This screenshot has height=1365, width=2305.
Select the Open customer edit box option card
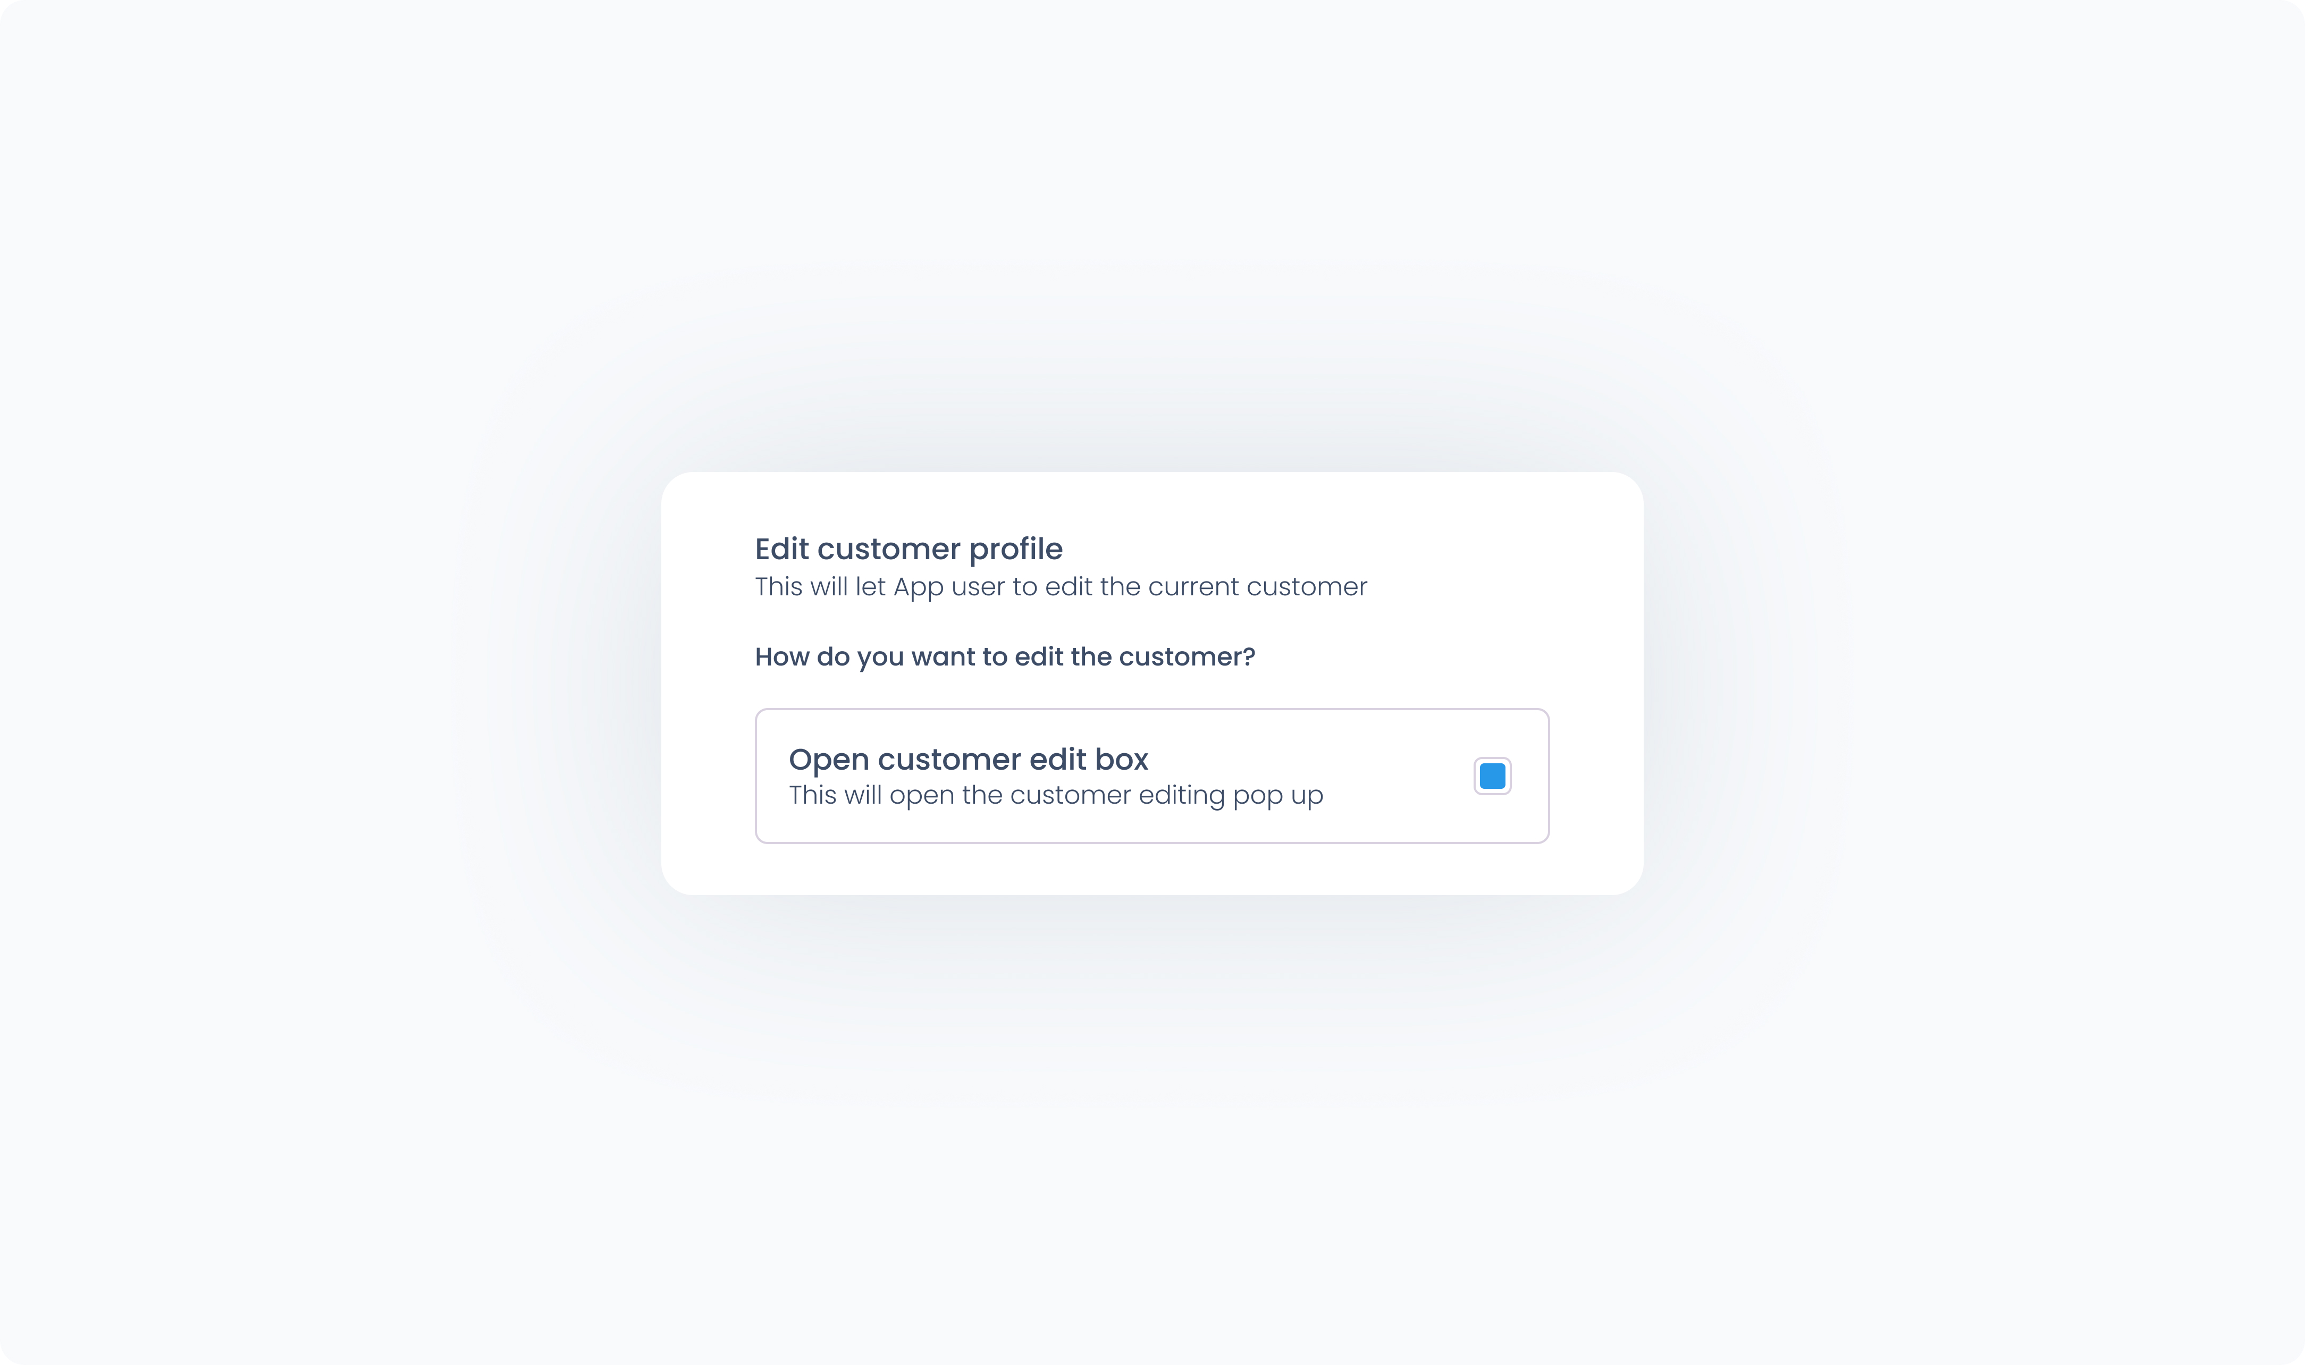(x=1151, y=776)
